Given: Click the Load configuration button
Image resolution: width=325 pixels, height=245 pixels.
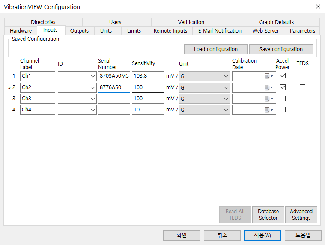Looking at the screenshot, I should point(216,49).
